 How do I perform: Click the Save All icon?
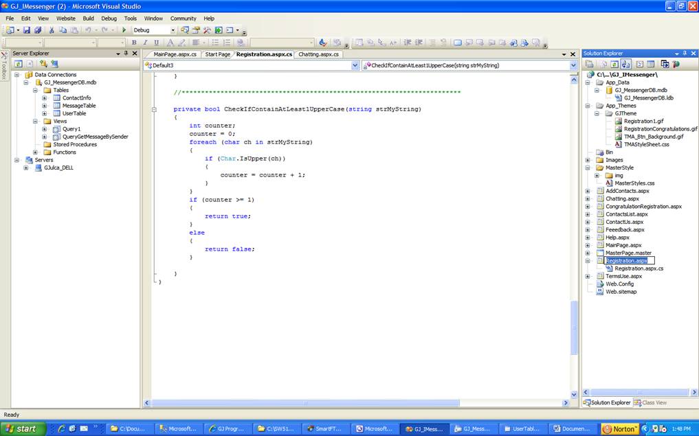[x=38, y=30]
